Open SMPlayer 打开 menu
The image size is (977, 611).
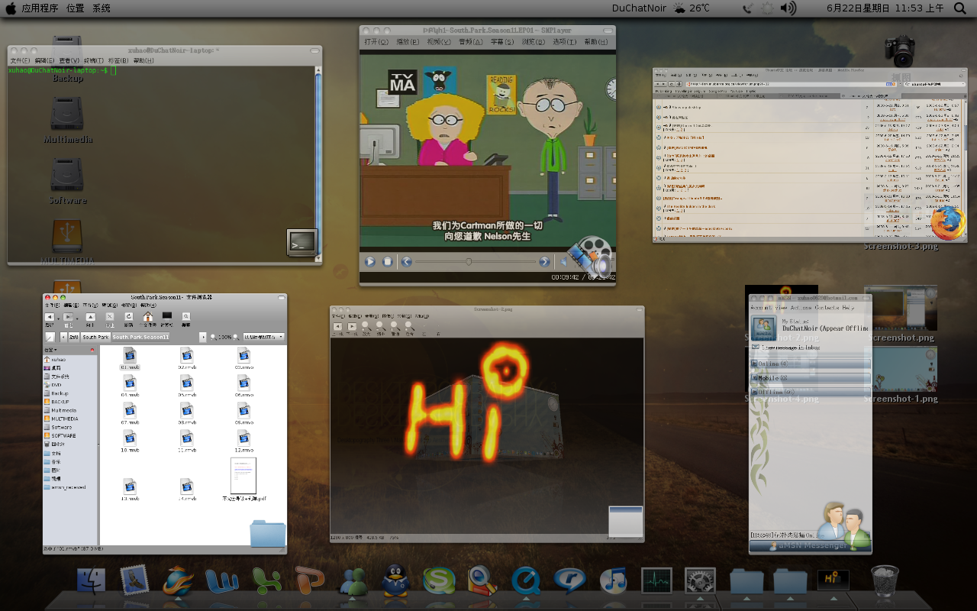click(x=376, y=42)
